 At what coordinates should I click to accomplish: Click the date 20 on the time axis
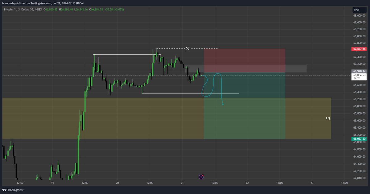[x=117, y=183]
